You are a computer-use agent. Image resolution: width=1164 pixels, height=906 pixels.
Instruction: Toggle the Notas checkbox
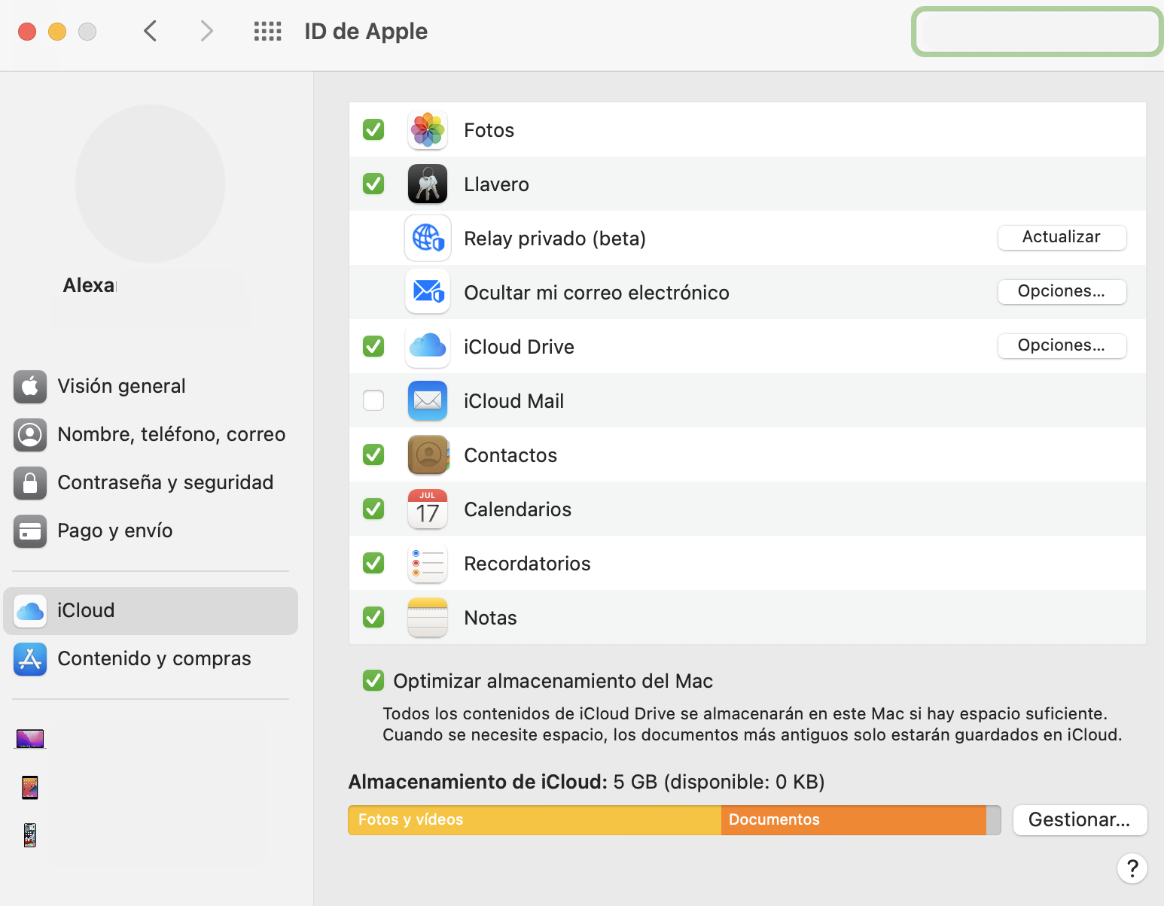pos(373,618)
